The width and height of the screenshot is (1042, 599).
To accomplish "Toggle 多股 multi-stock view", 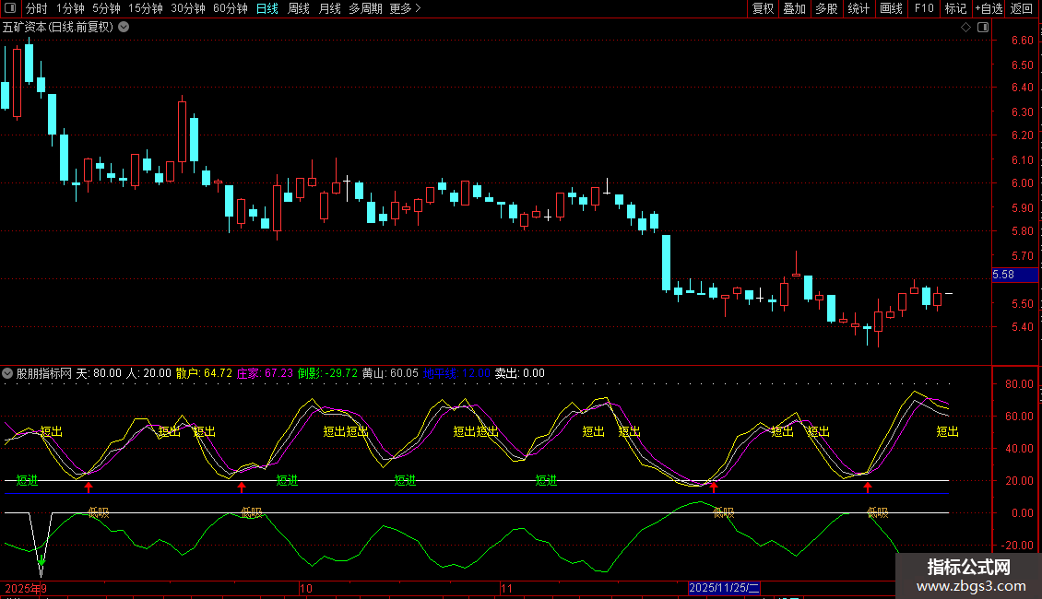I will 826,8.
